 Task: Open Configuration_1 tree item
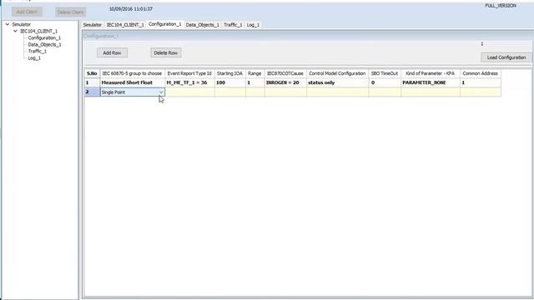tap(44, 37)
